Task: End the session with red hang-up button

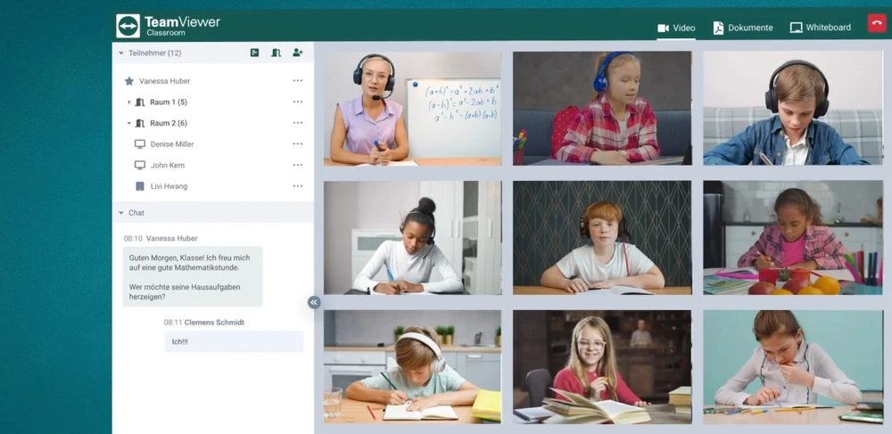Action: (877, 24)
